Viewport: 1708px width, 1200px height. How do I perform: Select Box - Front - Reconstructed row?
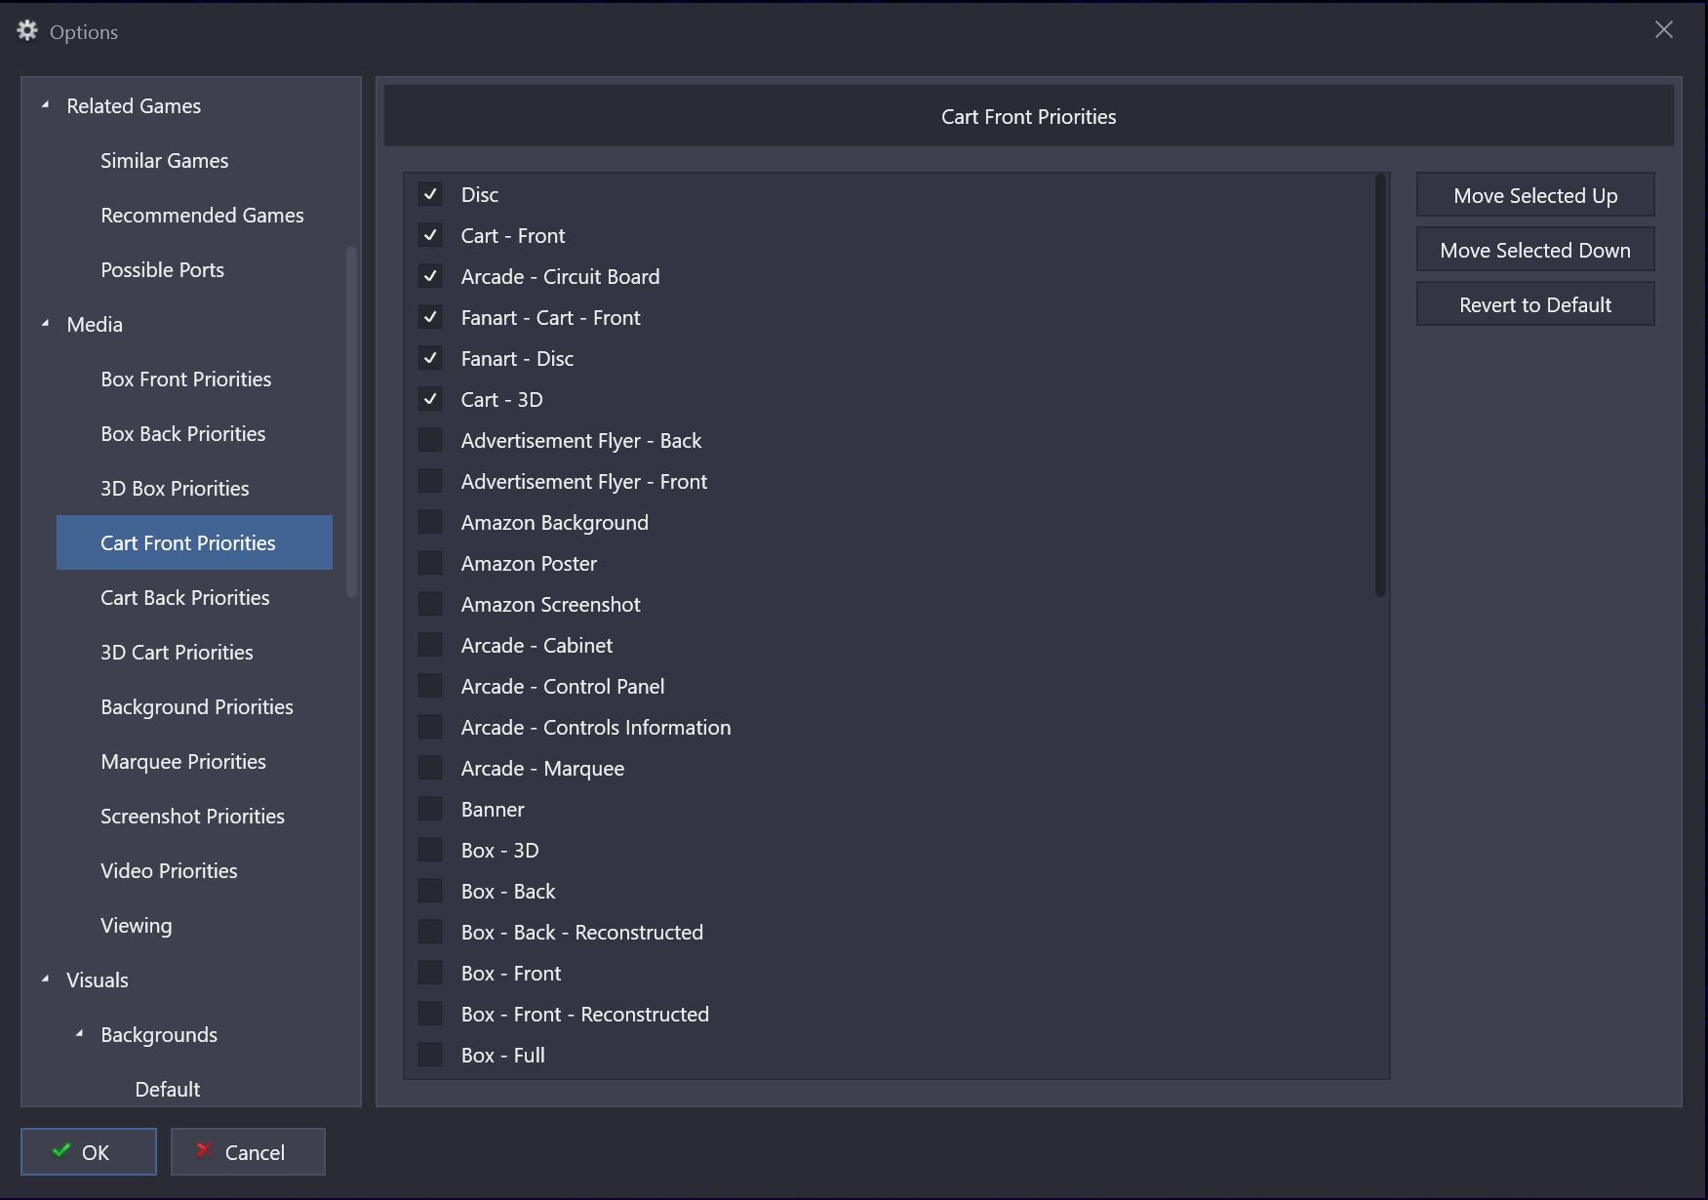[x=895, y=1014]
